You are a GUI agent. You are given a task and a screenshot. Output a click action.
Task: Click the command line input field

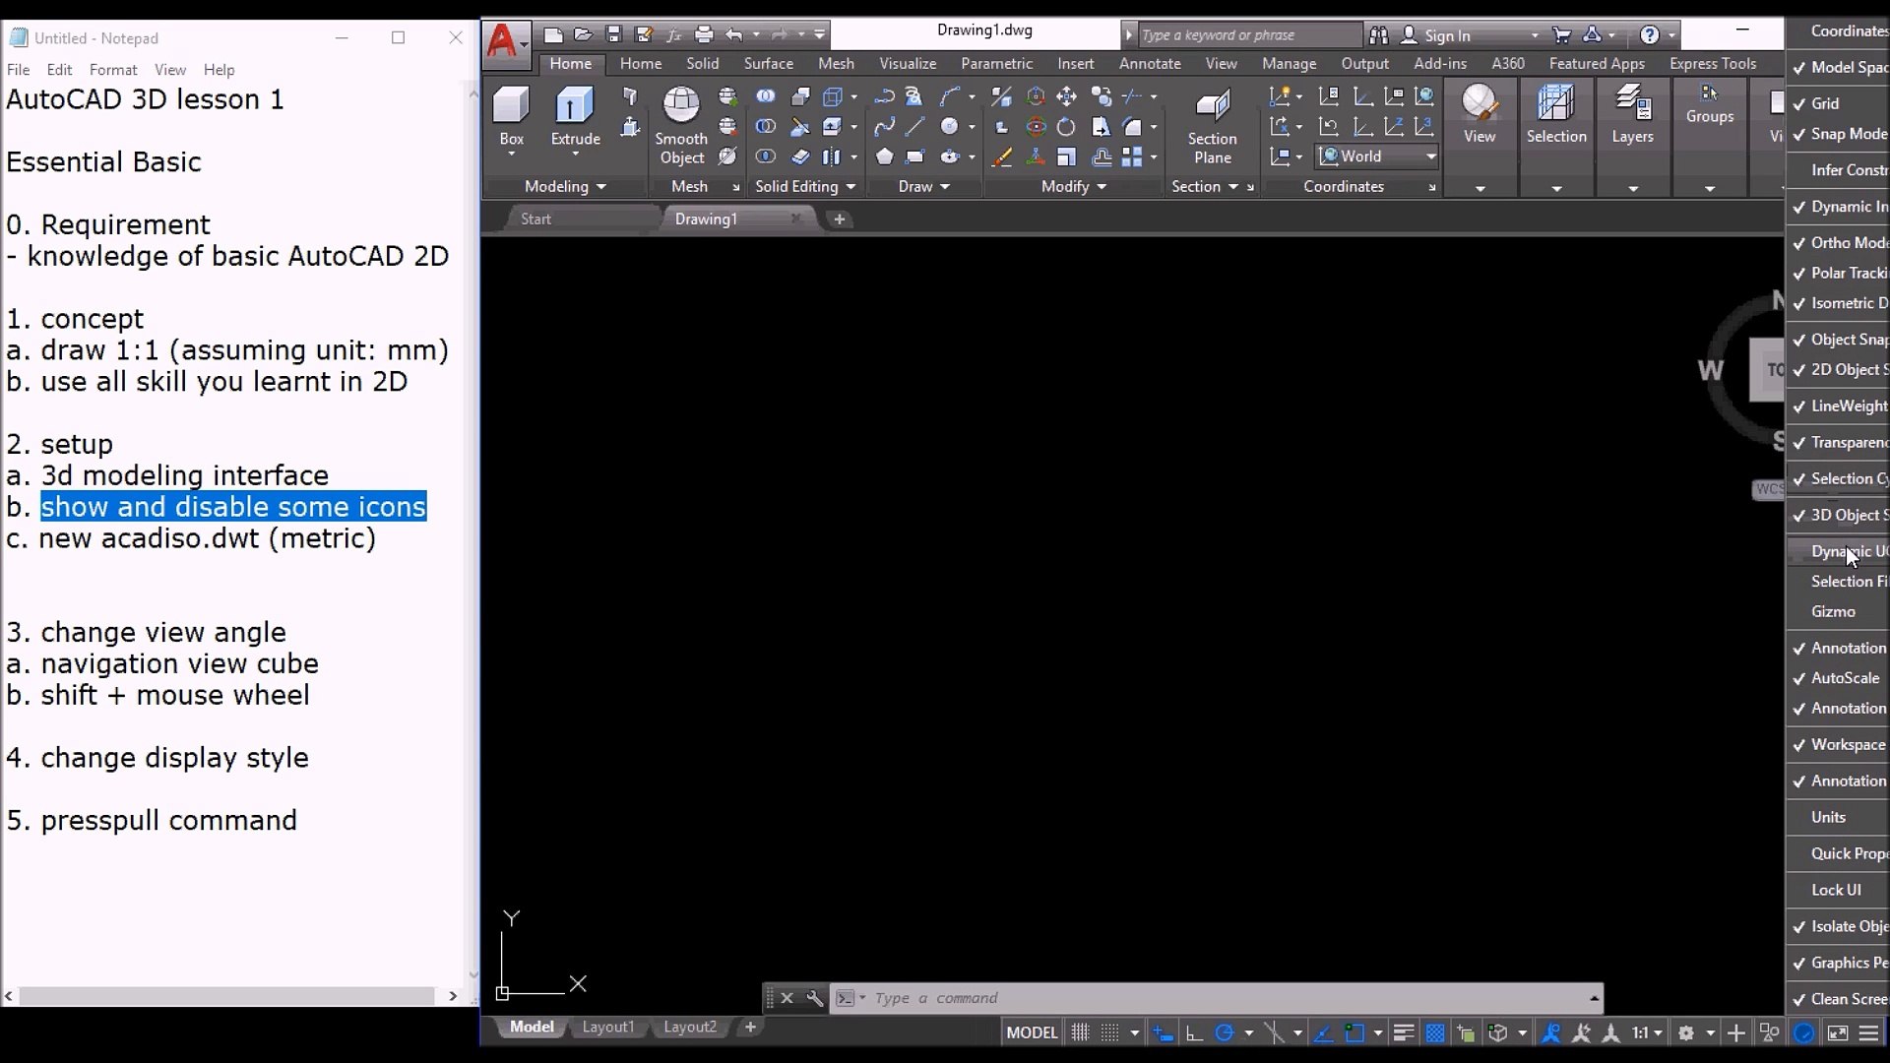1221,998
